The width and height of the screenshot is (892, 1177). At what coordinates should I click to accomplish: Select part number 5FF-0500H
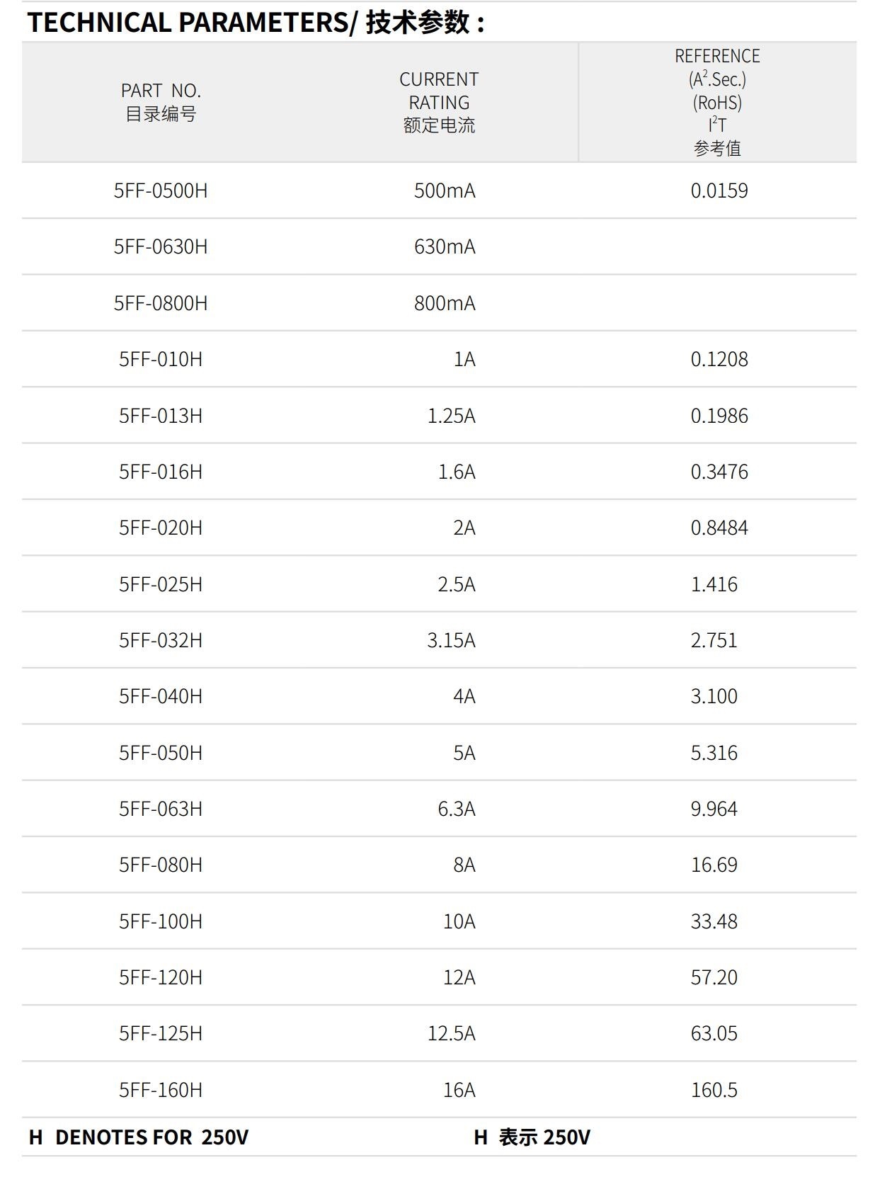point(161,191)
